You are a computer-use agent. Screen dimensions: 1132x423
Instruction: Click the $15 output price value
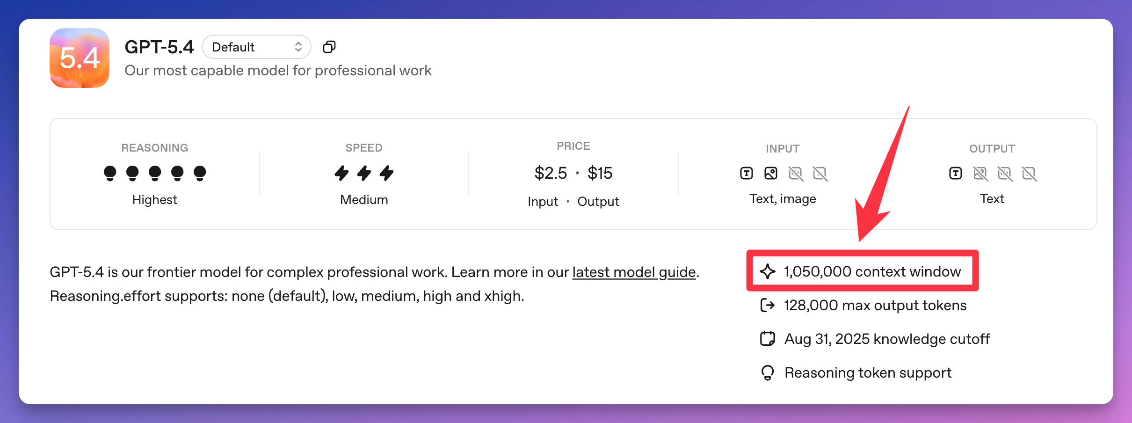click(600, 173)
